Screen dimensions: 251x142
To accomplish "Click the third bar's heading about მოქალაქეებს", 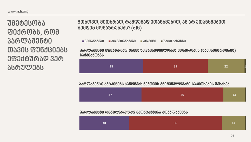I will (134, 112).
